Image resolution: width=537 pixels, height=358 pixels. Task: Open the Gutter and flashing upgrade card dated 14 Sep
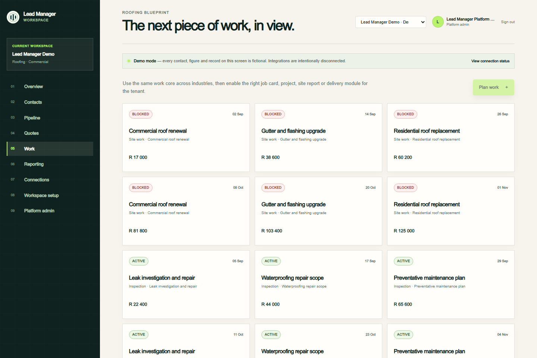click(x=318, y=138)
